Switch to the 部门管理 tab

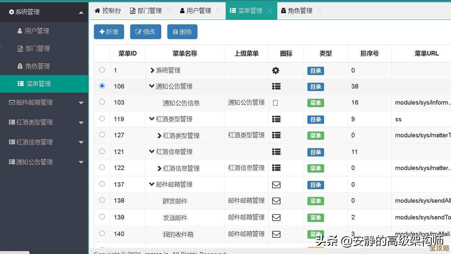click(146, 10)
